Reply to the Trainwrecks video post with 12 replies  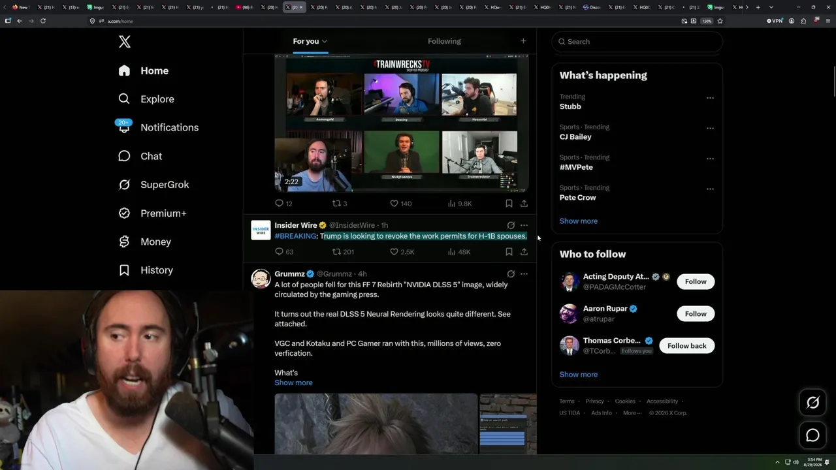pos(283,203)
